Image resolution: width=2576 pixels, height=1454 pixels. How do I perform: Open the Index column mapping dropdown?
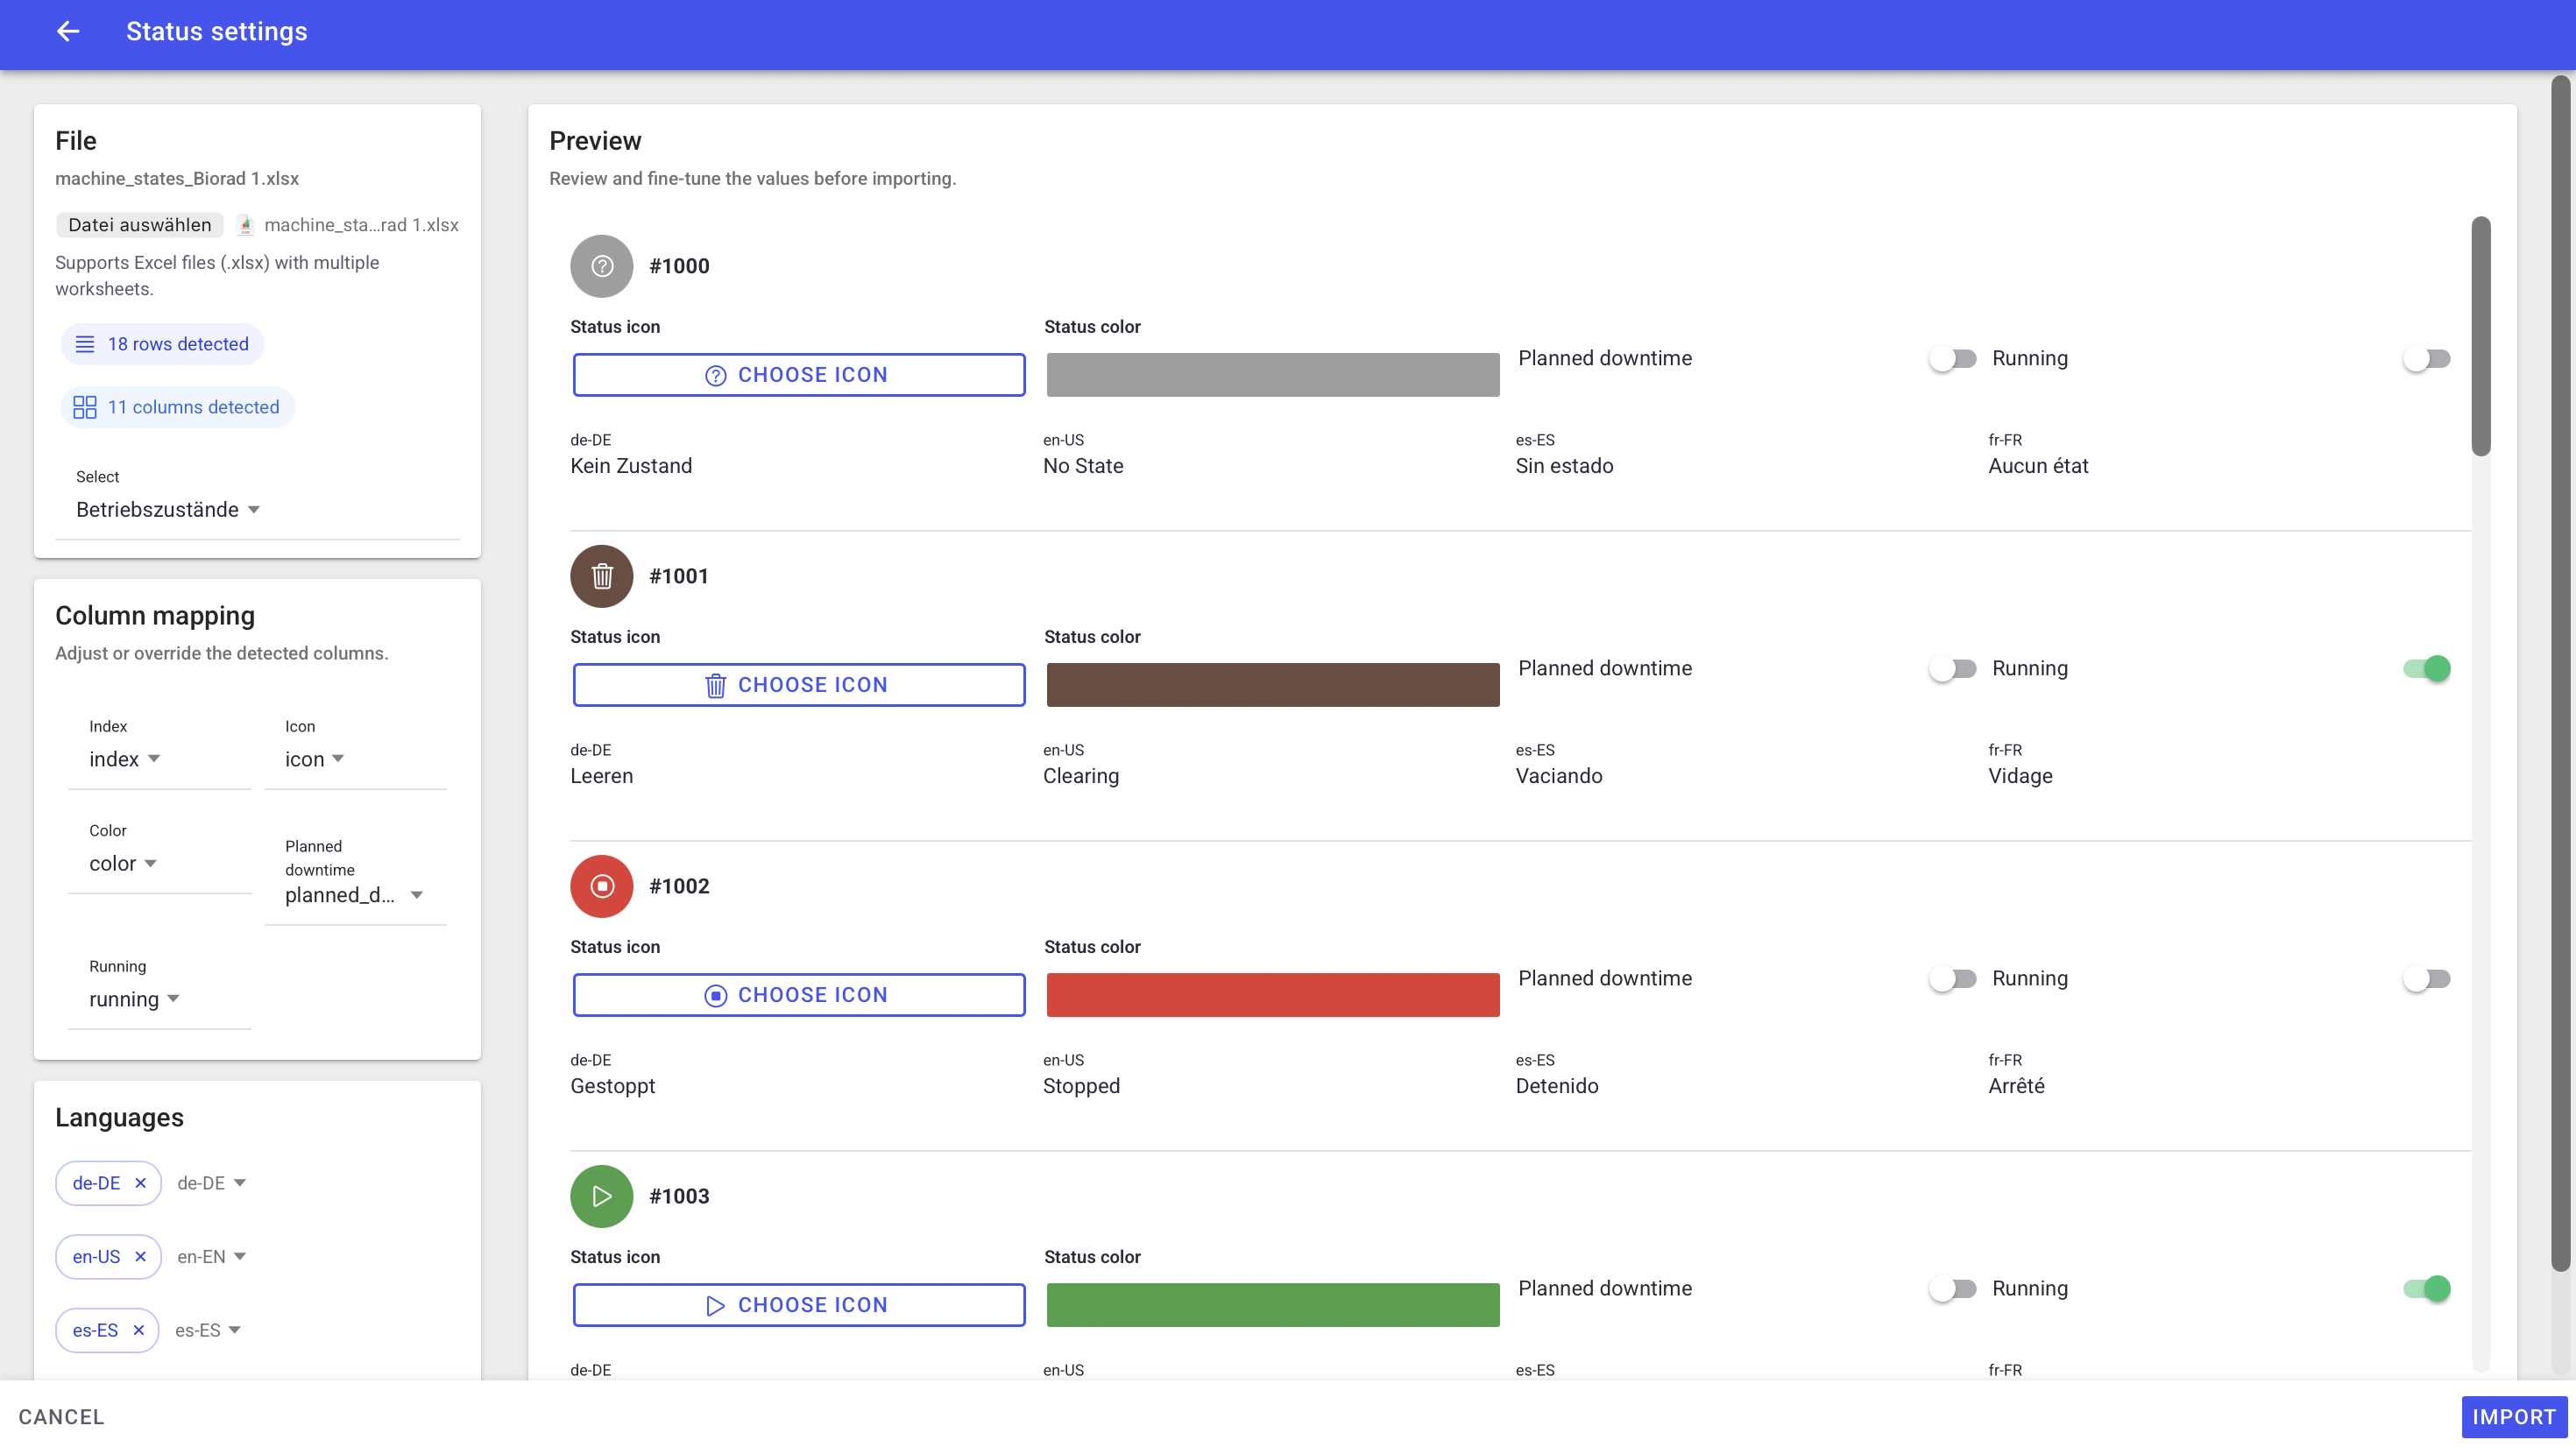click(x=125, y=759)
